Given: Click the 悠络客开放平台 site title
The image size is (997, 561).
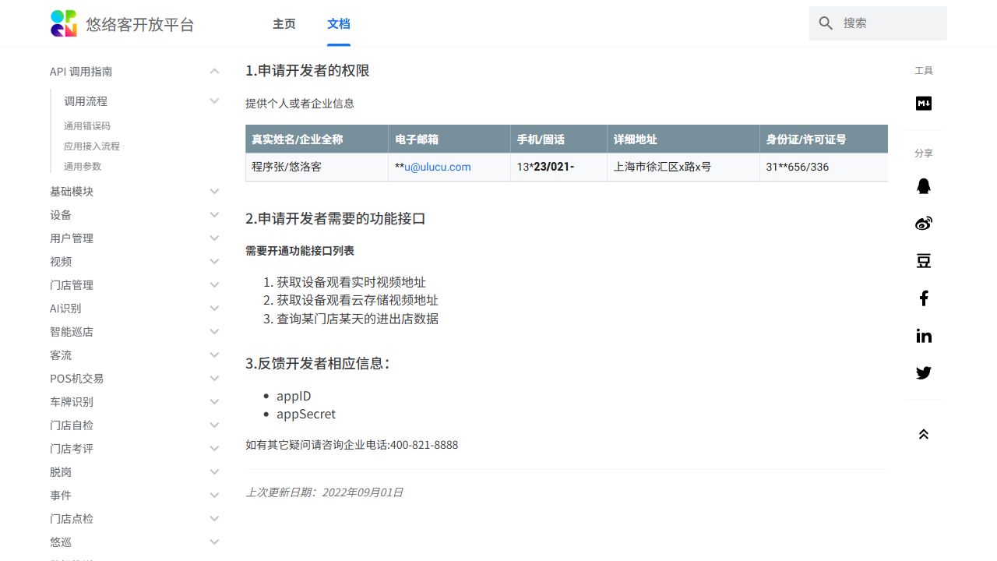Looking at the screenshot, I should pos(140,24).
